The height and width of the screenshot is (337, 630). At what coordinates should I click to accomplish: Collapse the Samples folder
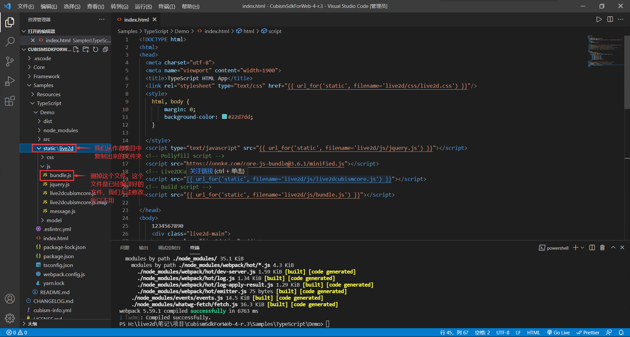tap(66, 85)
